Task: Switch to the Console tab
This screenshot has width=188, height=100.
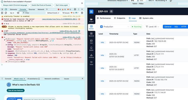Action: pos(23,9)
